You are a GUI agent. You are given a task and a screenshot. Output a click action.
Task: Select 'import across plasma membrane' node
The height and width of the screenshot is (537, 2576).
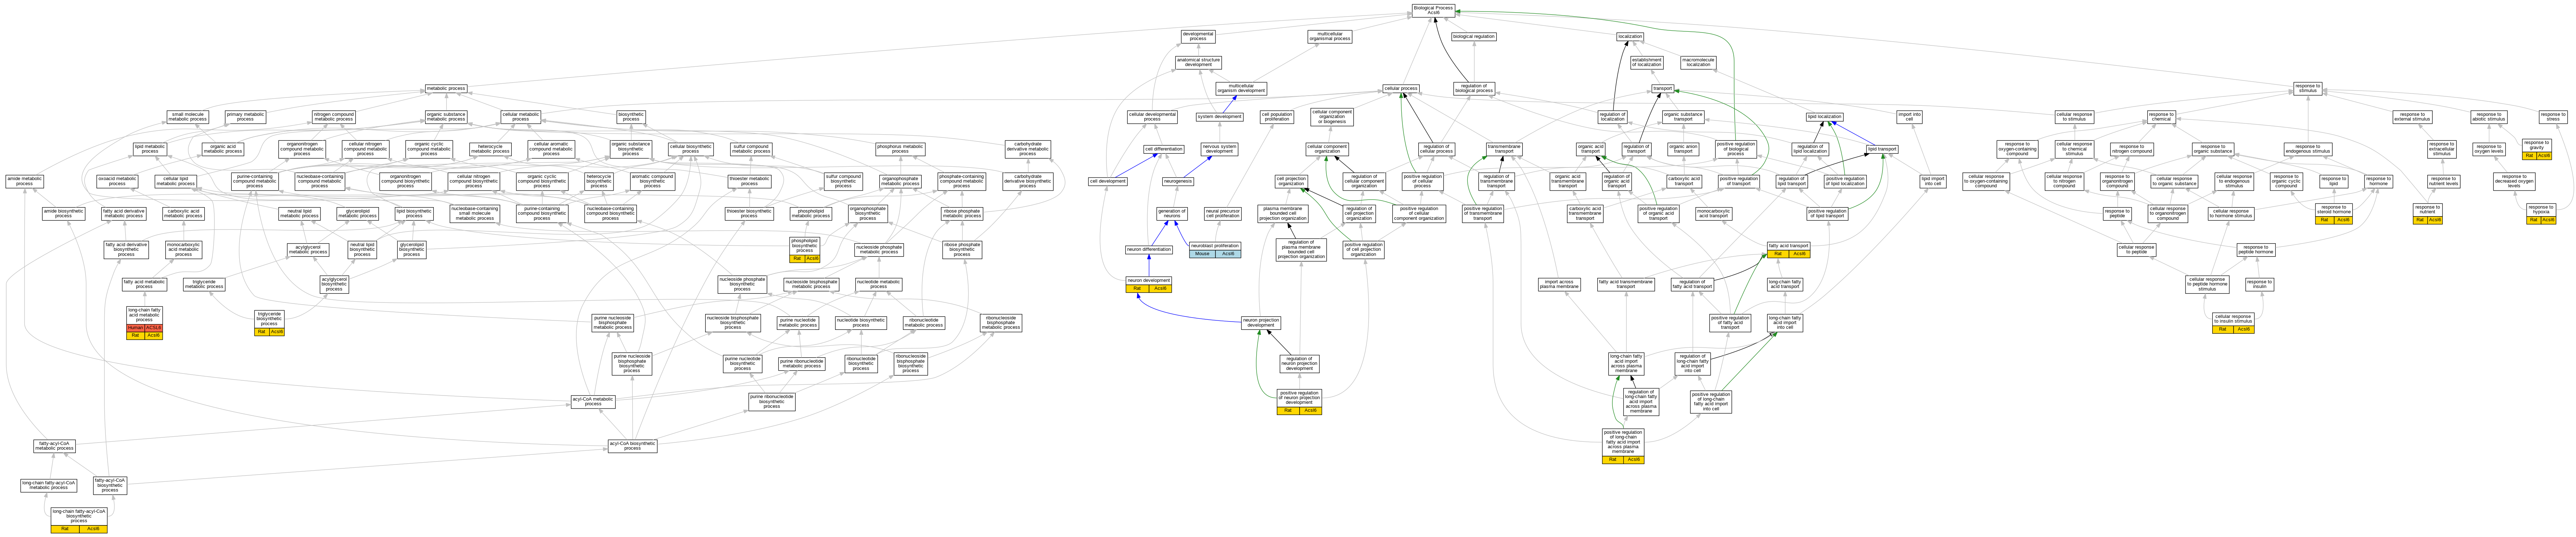[1559, 284]
